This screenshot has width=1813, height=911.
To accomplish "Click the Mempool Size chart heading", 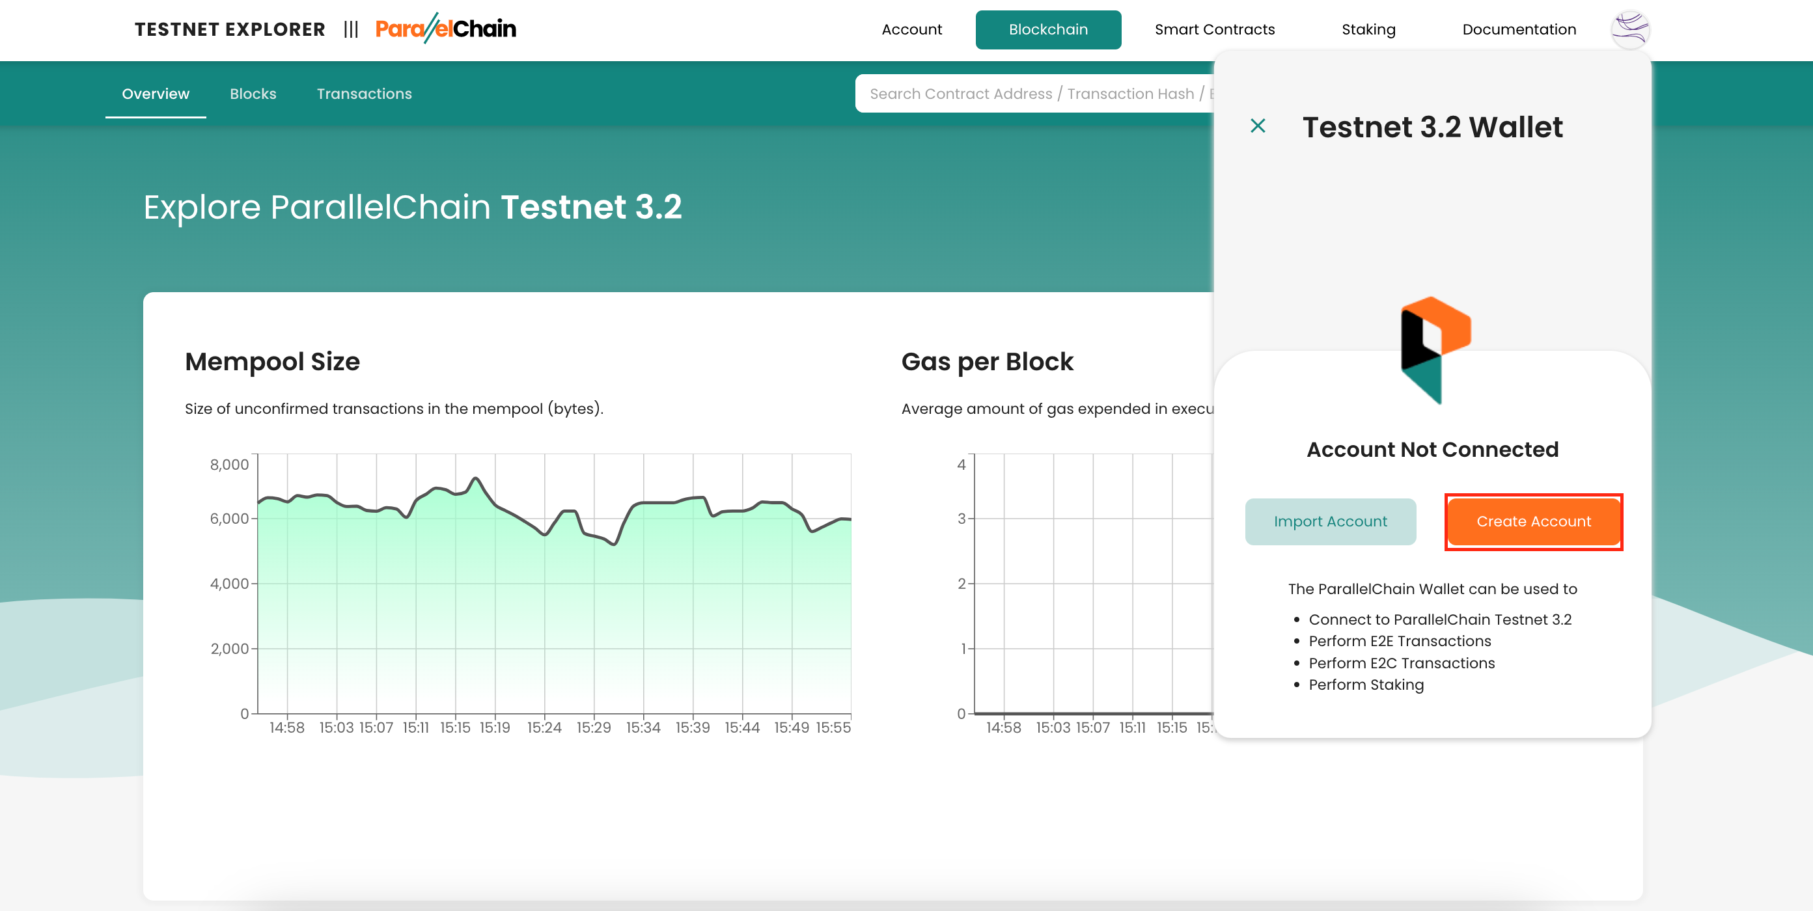I will click(x=272, y=362).
